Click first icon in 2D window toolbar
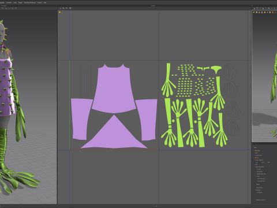Image resolution: width=277 pixels, height=208 pixels. click(60, 8)
